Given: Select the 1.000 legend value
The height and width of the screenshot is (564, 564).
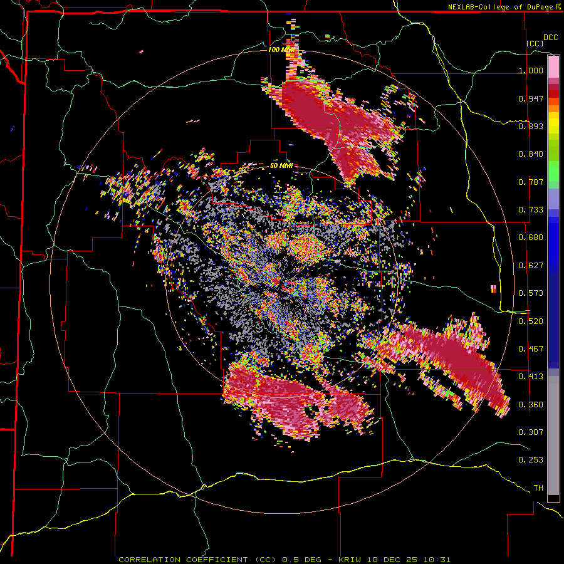Looking at the screenshot, I should pyautogui.click(x=531, y=70).
